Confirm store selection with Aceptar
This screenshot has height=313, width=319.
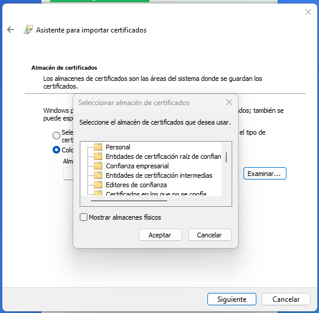coord(160,235)
